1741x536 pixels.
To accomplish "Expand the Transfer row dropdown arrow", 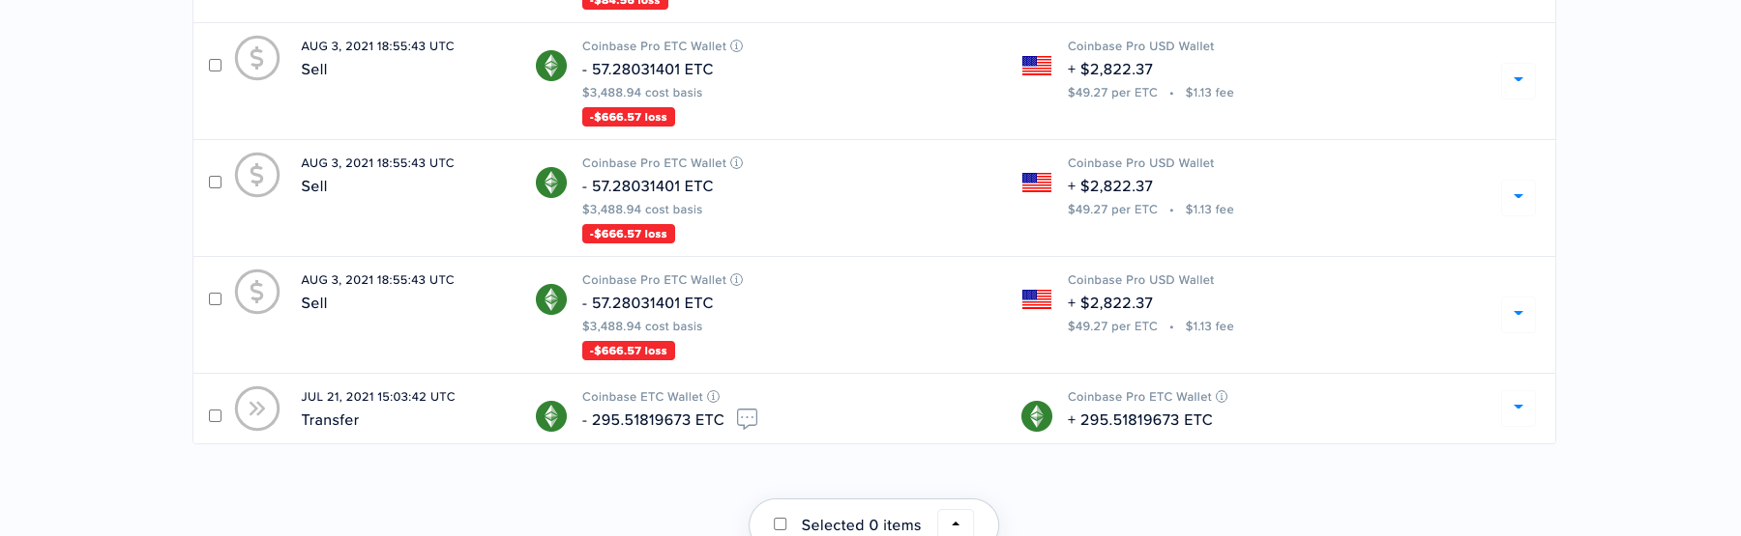I will pos(1519,408).
